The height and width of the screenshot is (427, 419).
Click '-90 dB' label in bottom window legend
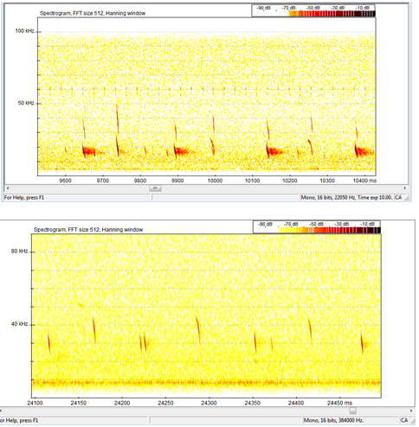266,224
